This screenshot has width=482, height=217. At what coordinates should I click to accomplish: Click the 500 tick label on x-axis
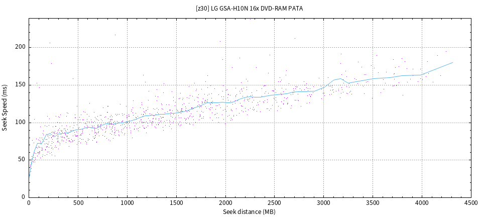[78, 203]
